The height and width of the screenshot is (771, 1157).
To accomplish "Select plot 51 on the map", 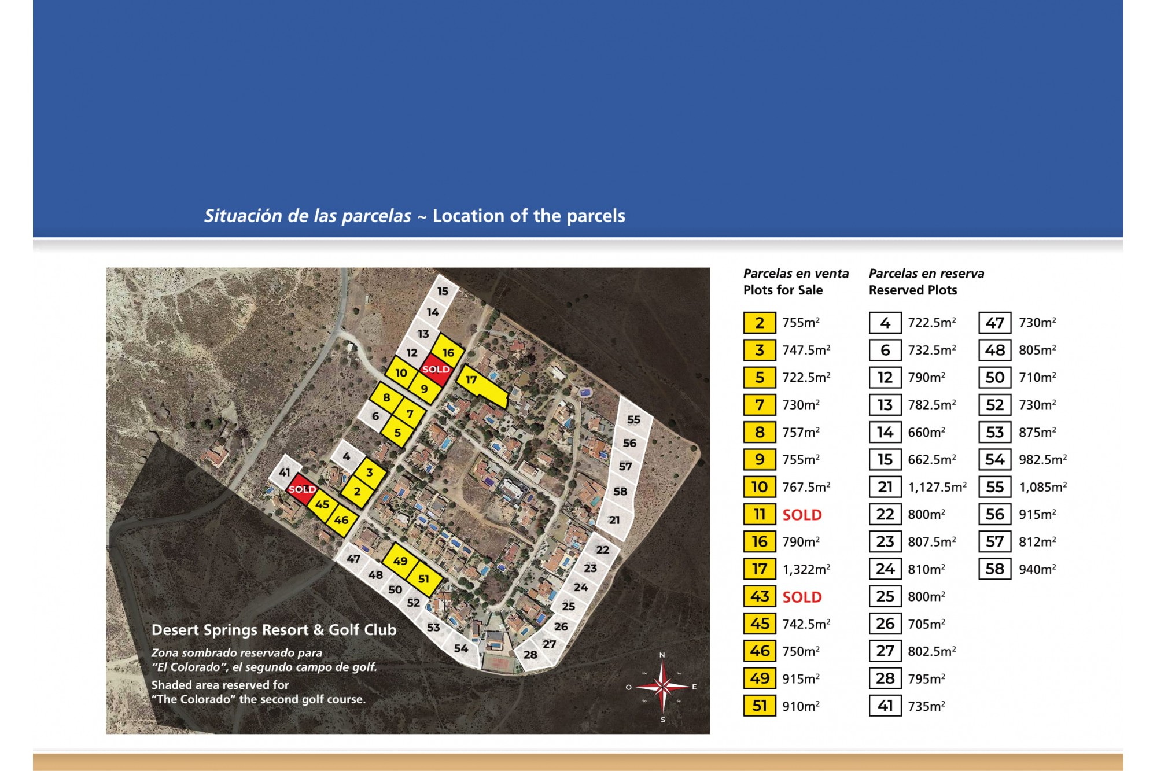I will coord(424,579).
